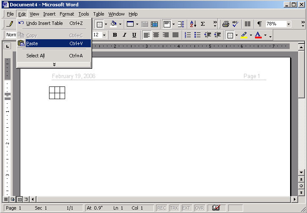
Task: Open the zoom percentage dropdown
Action: coord(288,24)
